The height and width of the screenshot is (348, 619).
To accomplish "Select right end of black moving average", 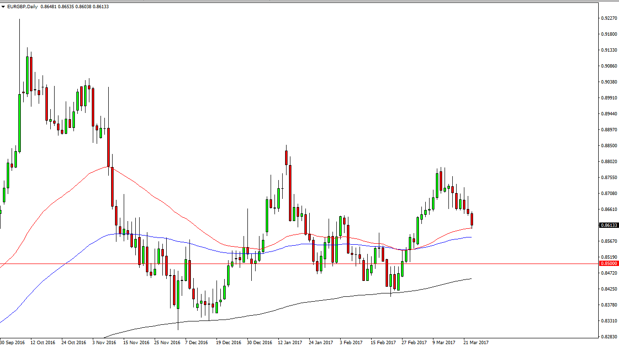I will [471, 278].
